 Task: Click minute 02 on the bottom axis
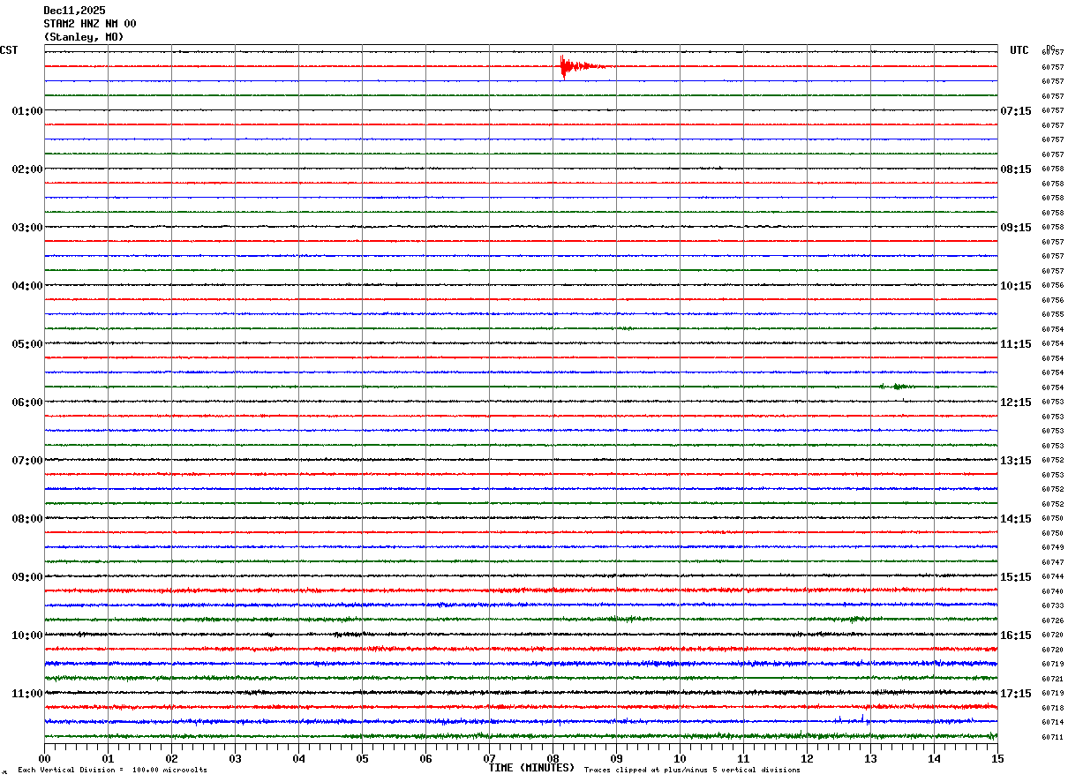171,758
